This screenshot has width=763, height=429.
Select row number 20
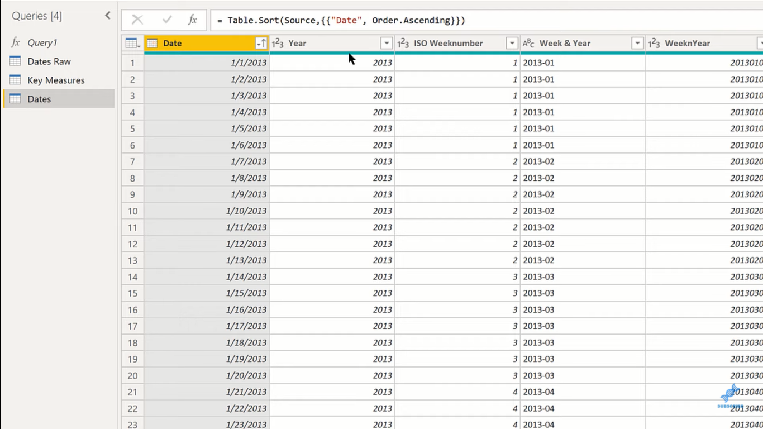pyautogui.click(x=132, y=375)
